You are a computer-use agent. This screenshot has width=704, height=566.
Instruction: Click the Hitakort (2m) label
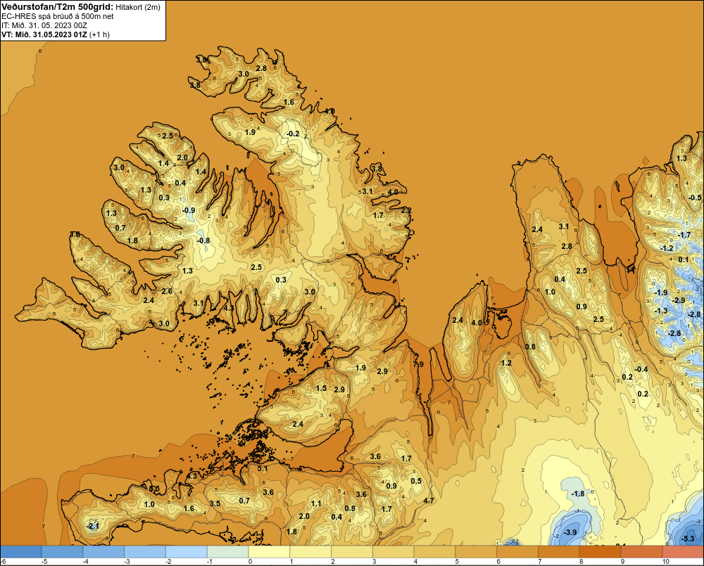(138, 7)
